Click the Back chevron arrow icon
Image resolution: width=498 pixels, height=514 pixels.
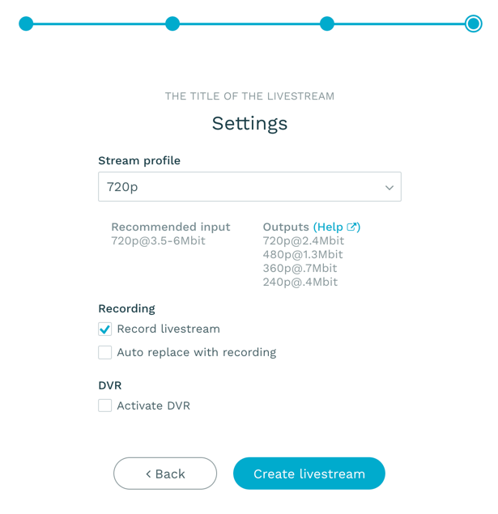(148, 474)
